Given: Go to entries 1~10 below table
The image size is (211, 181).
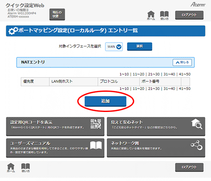Looking at the screenshot, I should pos(124,88).
